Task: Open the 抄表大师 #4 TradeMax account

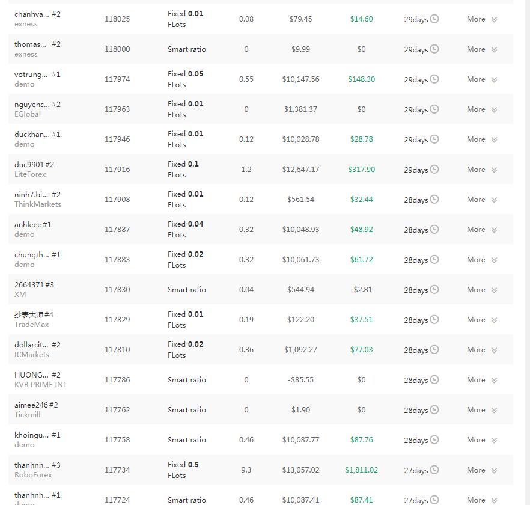Action: (34, 315)
